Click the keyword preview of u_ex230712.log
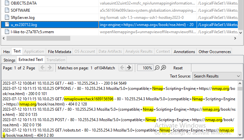The height and width of the screenshot is (140, 244). click(148, 25)
